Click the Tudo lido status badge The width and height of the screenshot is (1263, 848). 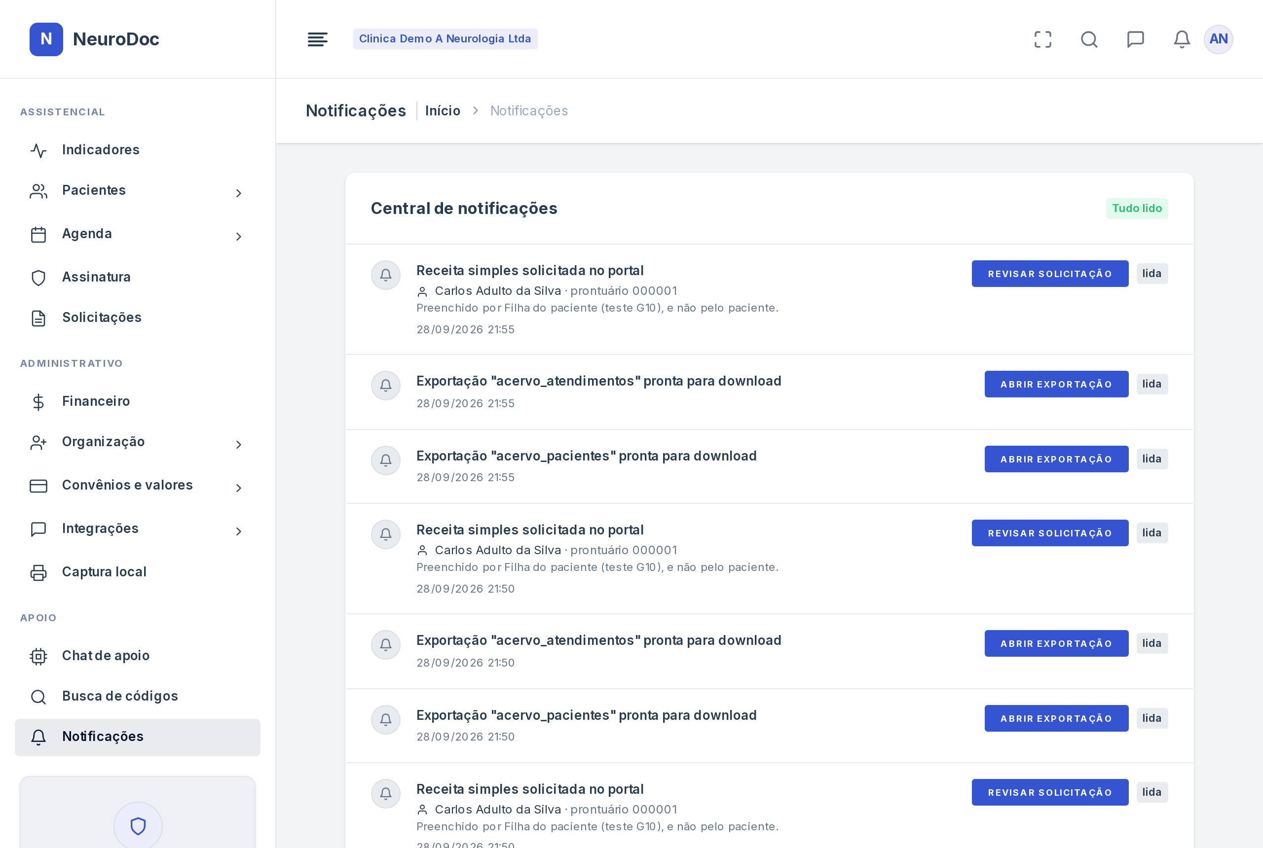click(x=1137, y=208)
